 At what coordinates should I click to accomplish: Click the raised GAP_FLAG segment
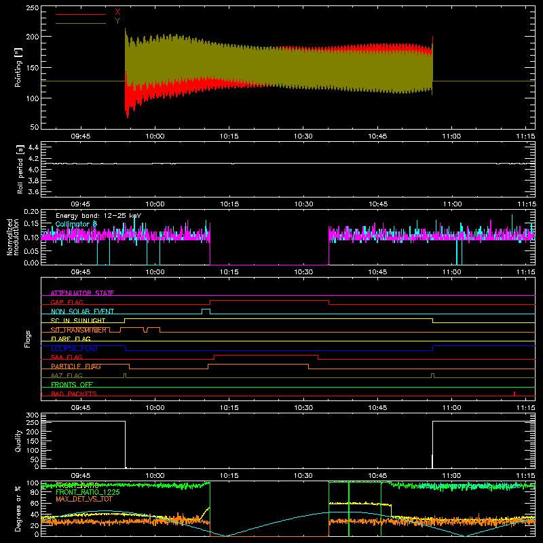[269, 301]
